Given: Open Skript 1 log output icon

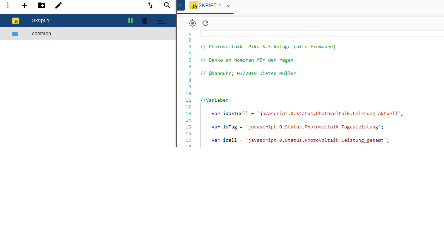Looking at the screenshot, I should (x=161, y=21).
